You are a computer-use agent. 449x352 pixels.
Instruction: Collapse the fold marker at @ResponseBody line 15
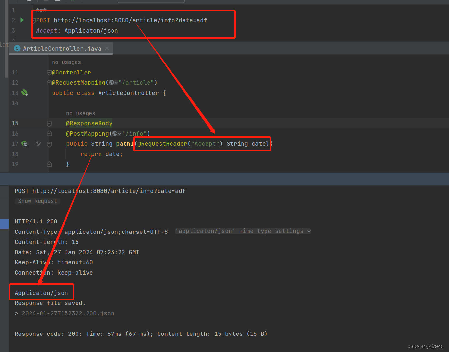click(x=49, y=124)
